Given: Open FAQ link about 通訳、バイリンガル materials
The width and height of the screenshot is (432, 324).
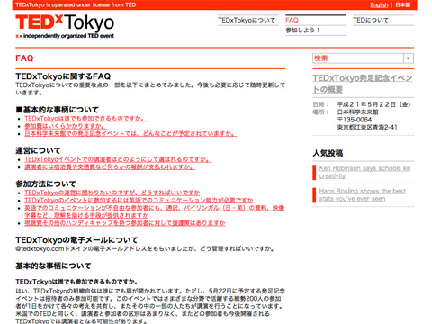Looking at the screenshot, I should click(x=154, y=211).
